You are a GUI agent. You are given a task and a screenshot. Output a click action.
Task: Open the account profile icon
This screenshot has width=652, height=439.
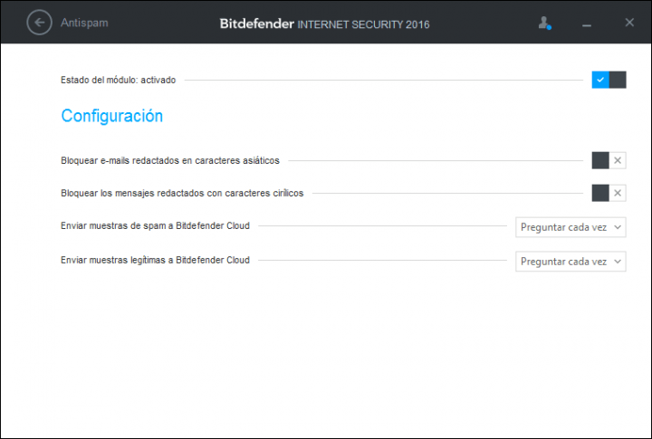point(544,23)
